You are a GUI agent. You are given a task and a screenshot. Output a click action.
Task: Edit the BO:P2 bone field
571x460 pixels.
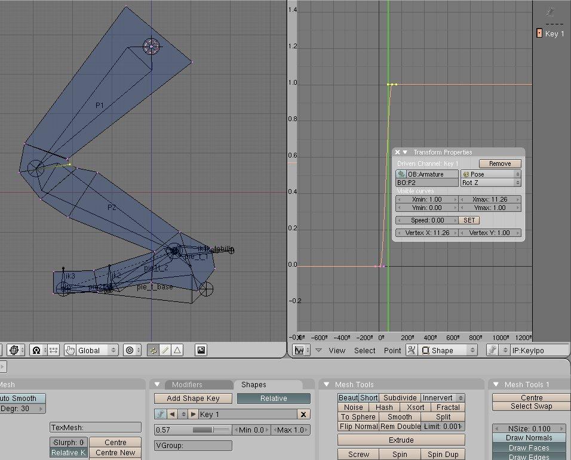pos(427,183)
